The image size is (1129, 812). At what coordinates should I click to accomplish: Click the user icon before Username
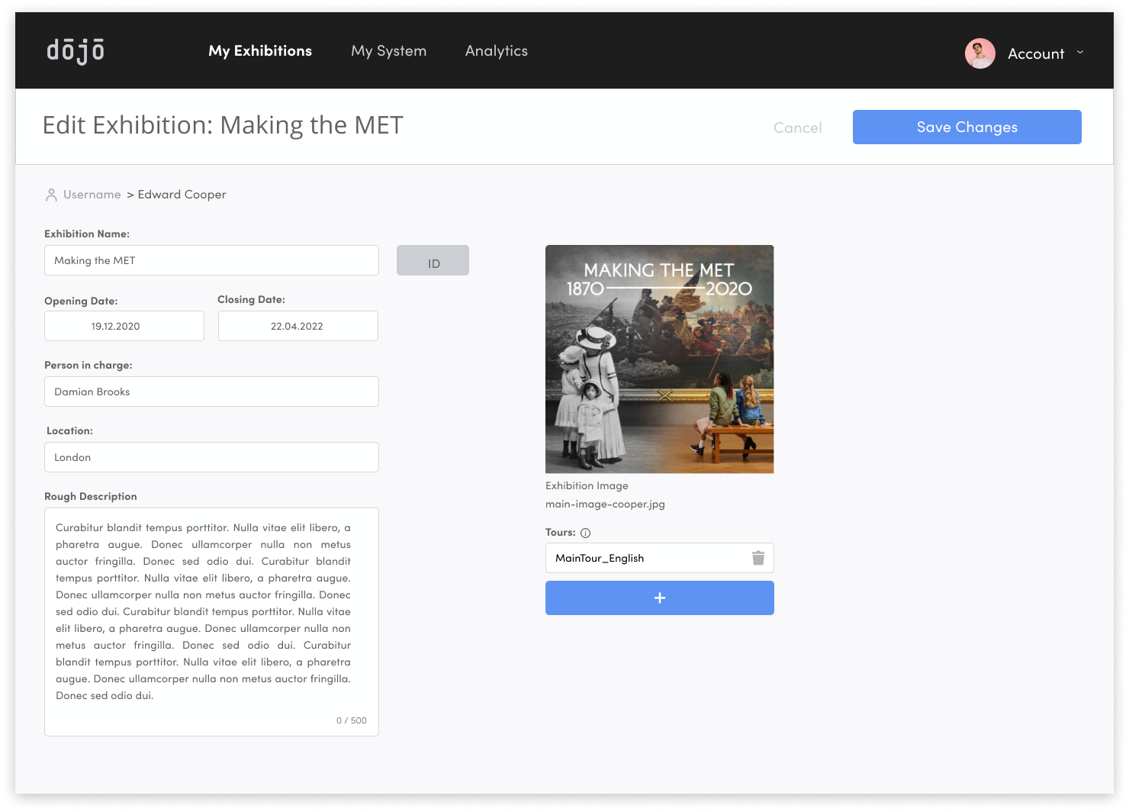[51, 195]
